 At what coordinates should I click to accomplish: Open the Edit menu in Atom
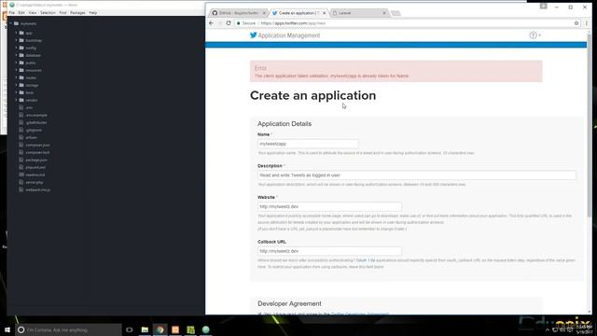[x=21, y=12]
